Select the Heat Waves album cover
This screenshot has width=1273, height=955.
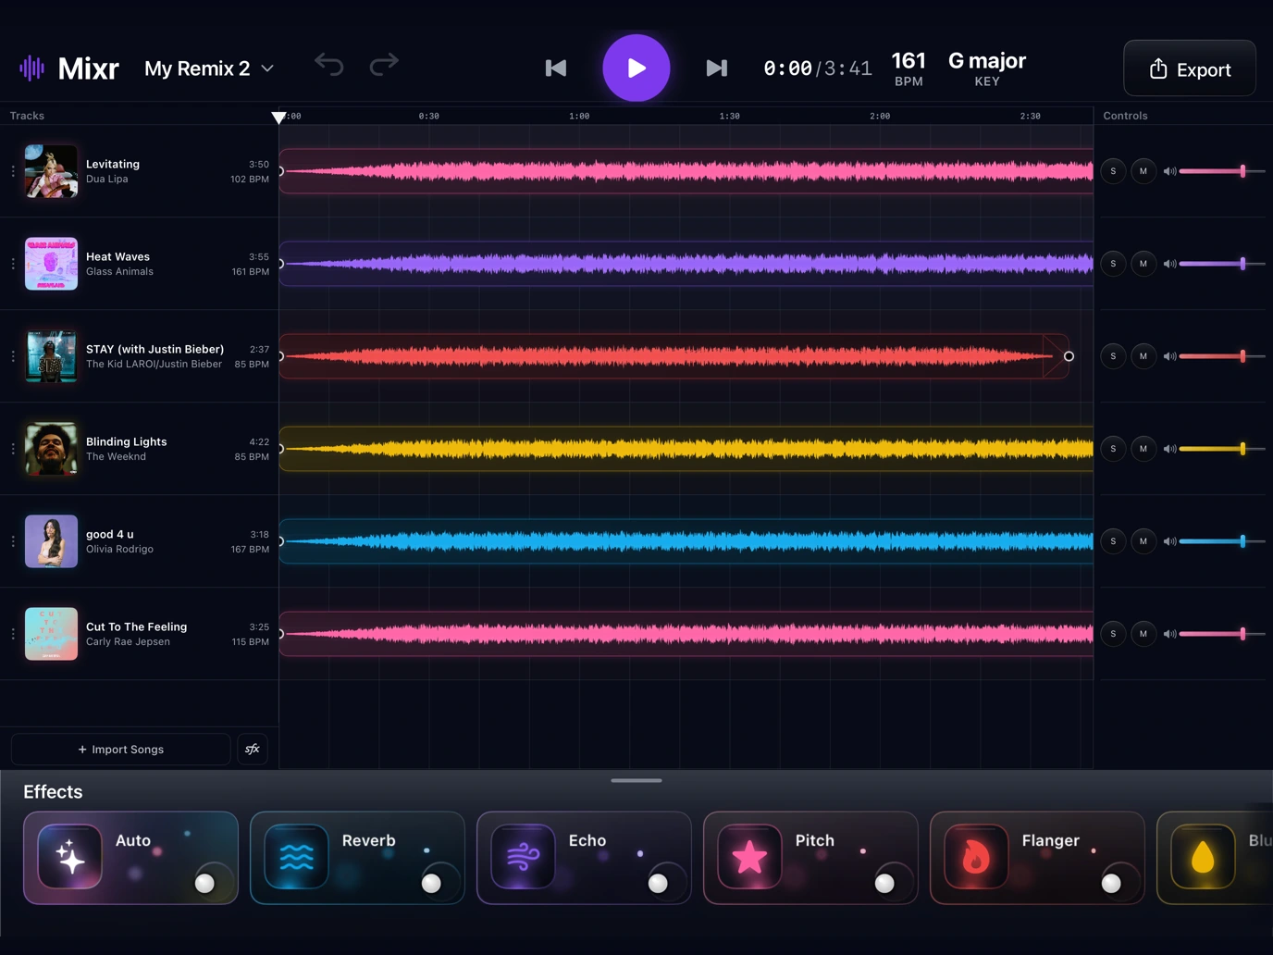tap(51, 264)
